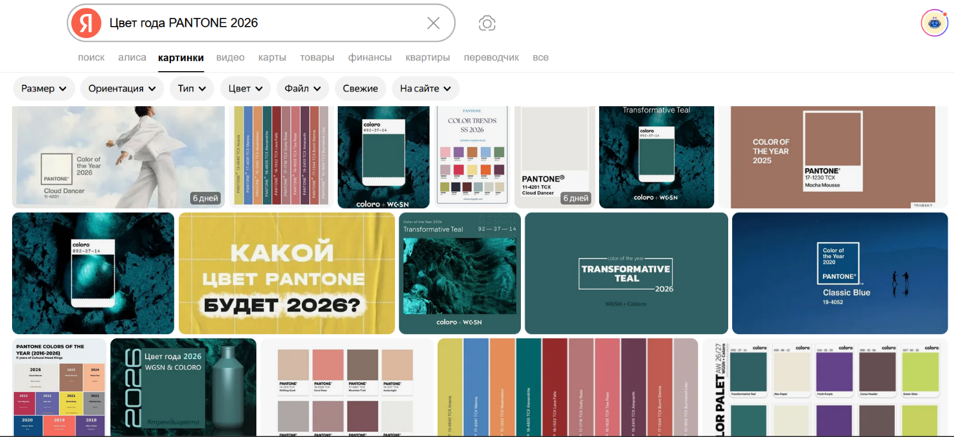Open the PANTONE COLORS OF THE YEAR (2016-2026) image

point(59,387)
